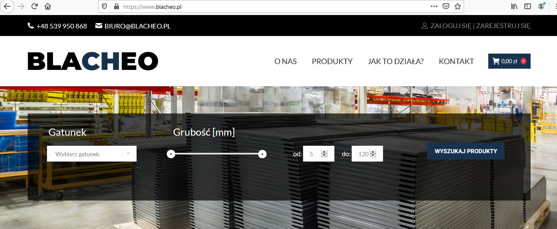Click the browser URL address field
This screenshot has width=557, height=229.
click(268, 7)
